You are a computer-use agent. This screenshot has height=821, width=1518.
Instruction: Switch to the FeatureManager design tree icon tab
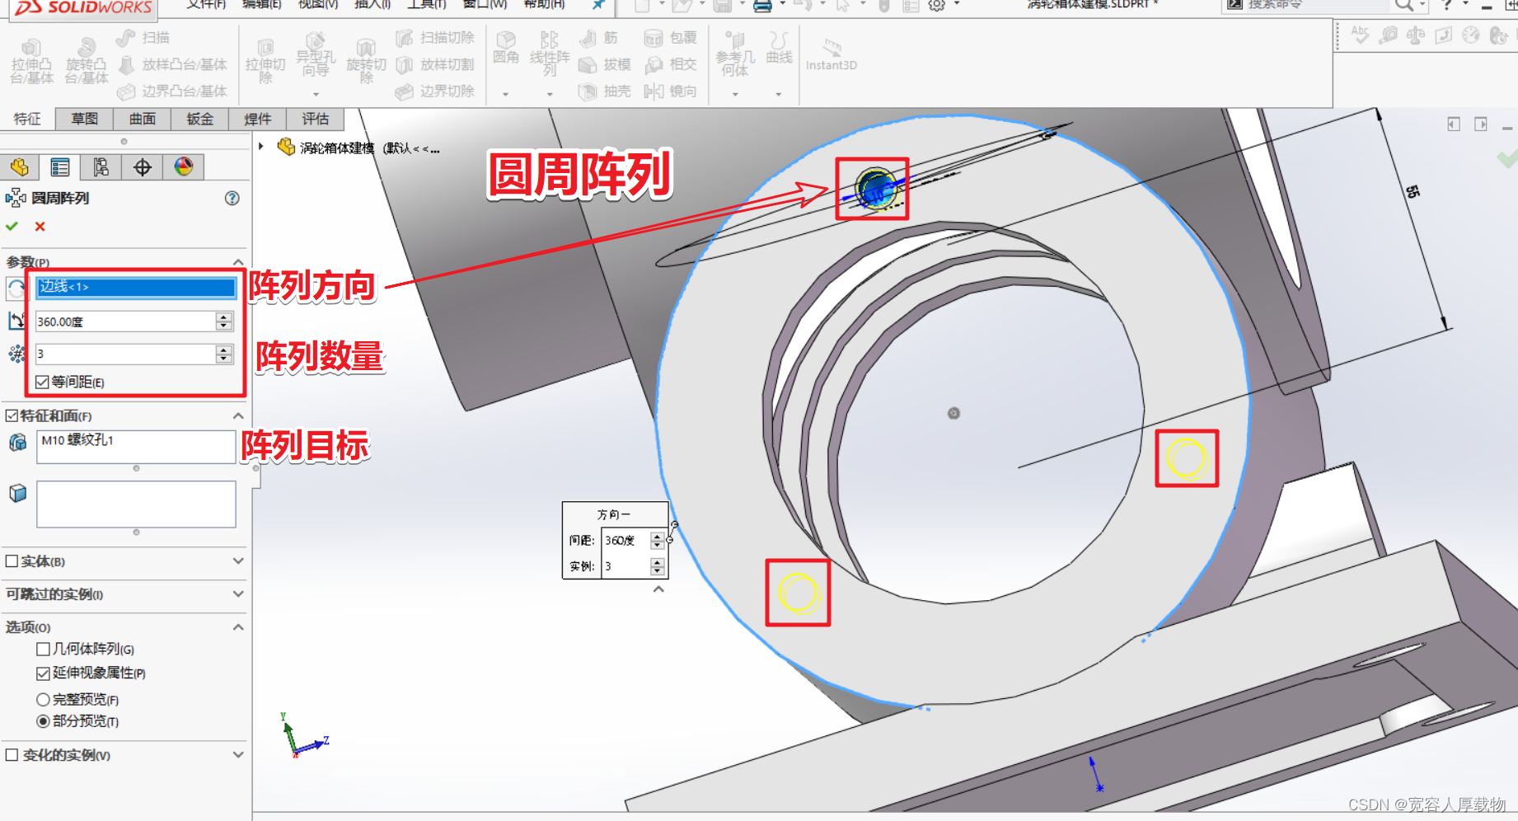20,167
